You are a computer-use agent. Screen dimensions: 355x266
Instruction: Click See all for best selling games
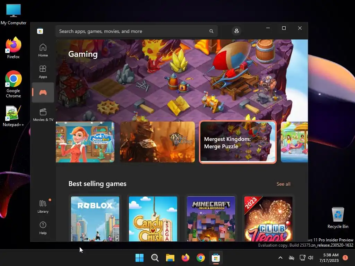point(283,184)
